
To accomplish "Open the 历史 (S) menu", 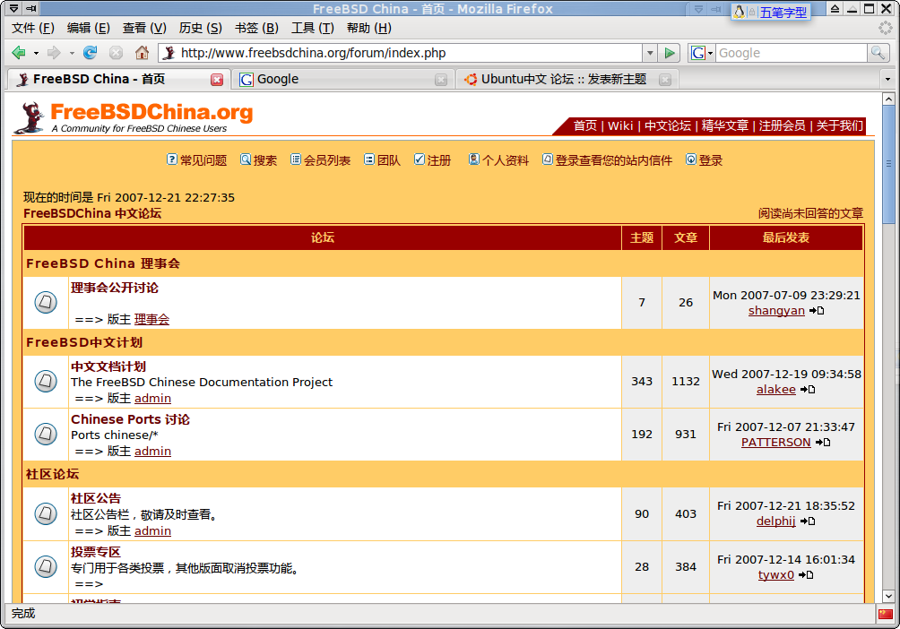I will coord(200,28).
